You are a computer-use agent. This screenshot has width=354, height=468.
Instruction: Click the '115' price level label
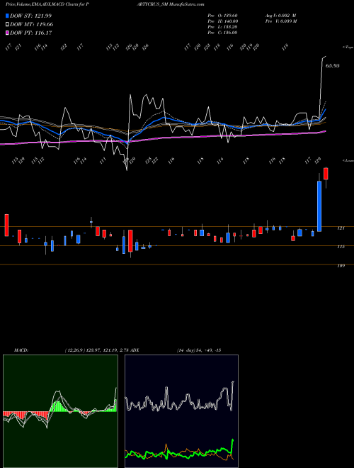click(341, 247)
